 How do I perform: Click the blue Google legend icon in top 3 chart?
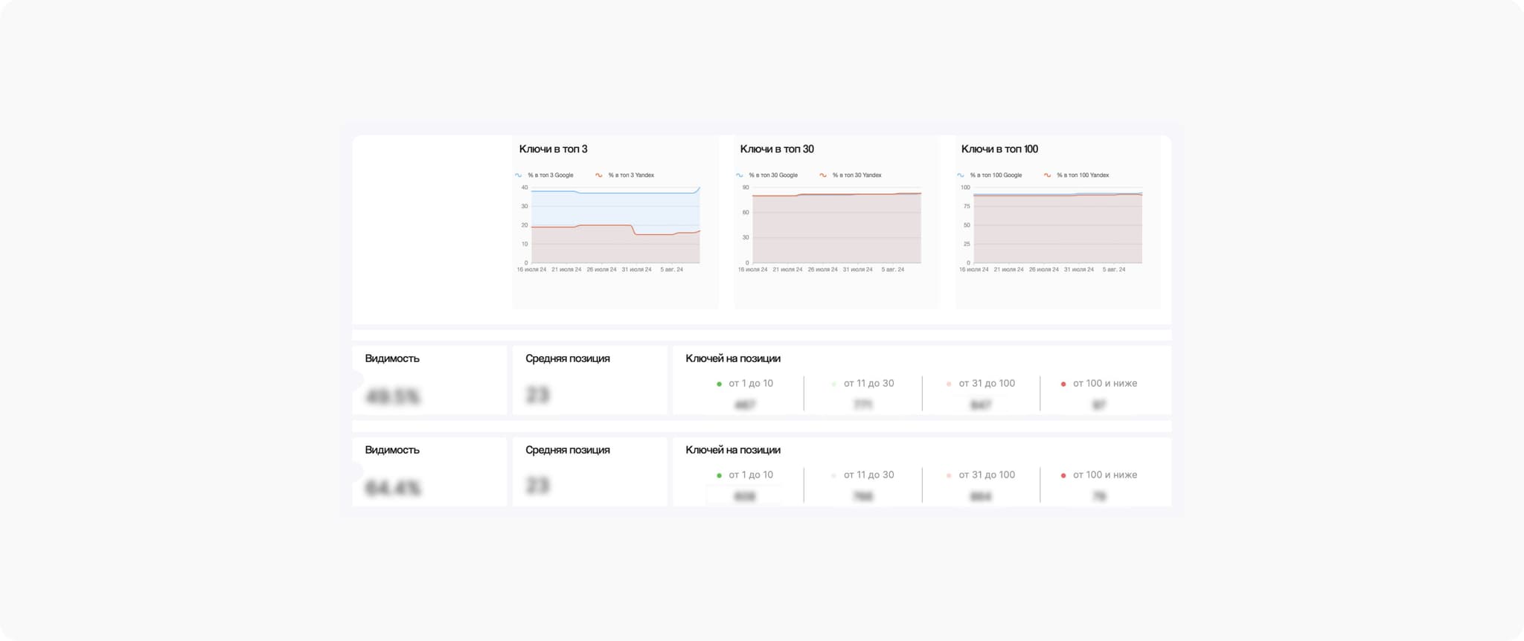[518, 175]
